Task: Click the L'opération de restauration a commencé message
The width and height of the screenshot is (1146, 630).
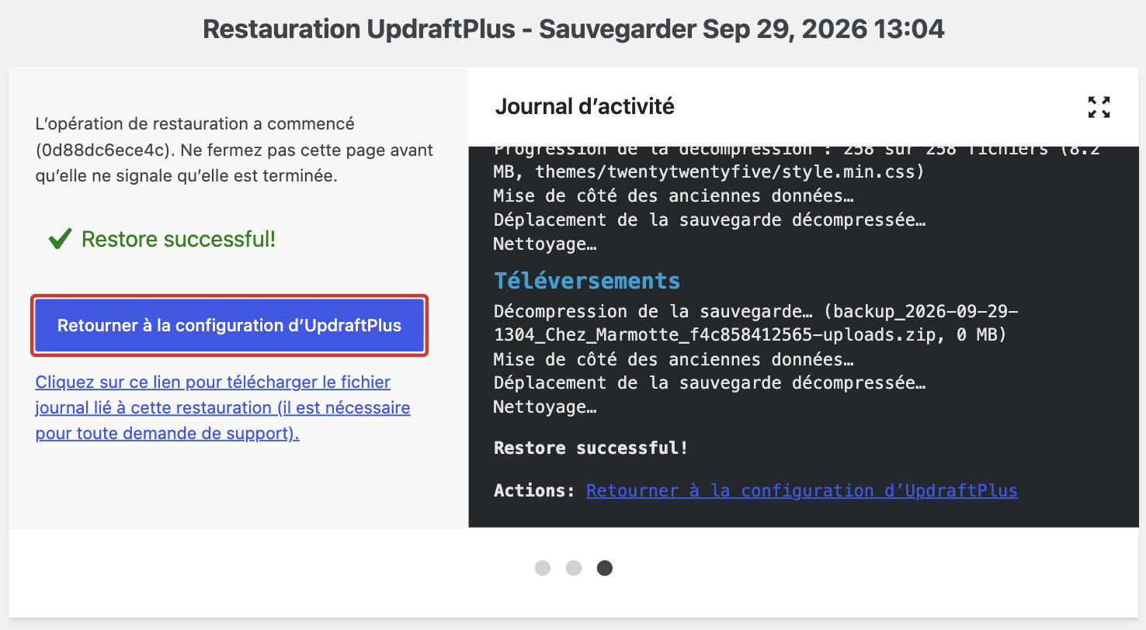Action: [x=234, y=150]
